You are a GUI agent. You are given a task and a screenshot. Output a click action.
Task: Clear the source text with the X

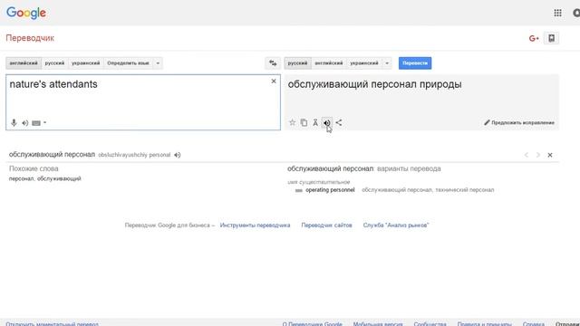(x=274, y=81)
